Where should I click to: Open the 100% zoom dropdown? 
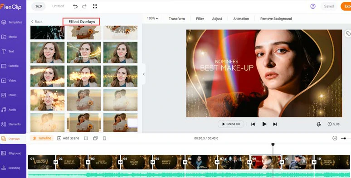153,19
